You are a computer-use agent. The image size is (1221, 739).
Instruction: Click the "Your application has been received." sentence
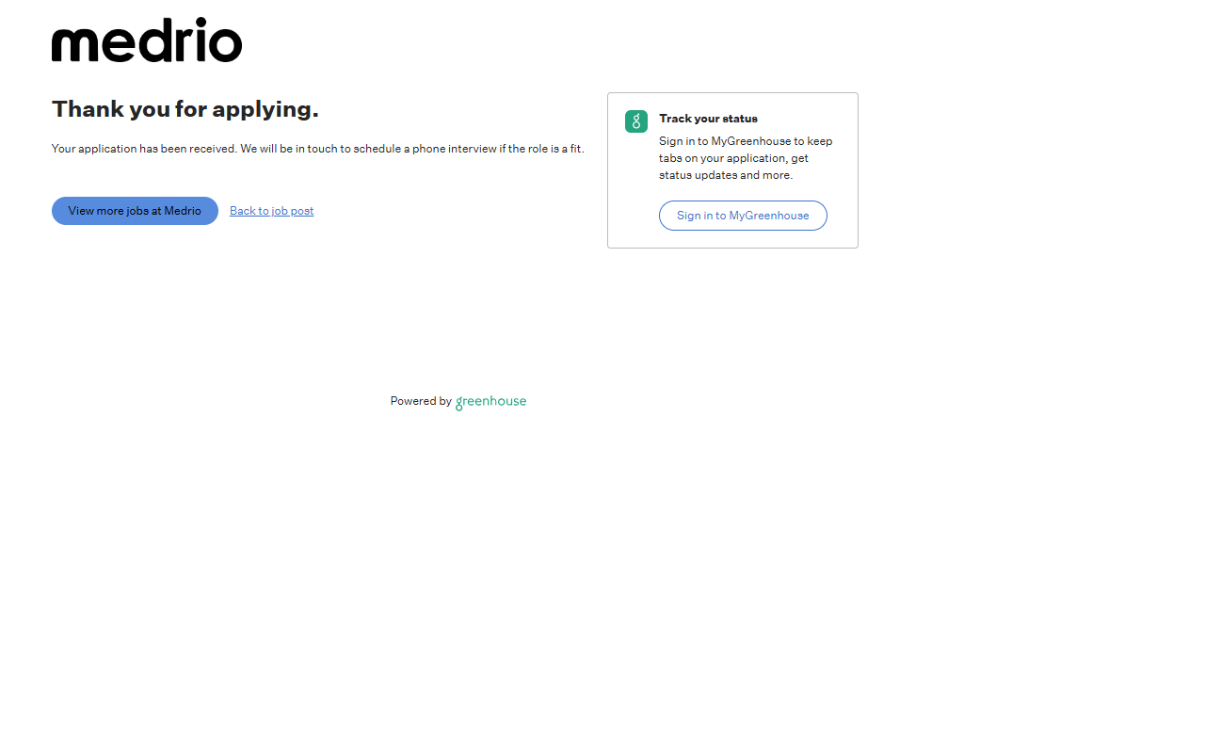tap(144, 149)
